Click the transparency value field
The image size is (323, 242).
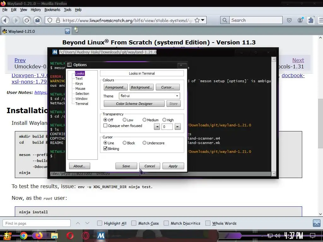[167, 127]
